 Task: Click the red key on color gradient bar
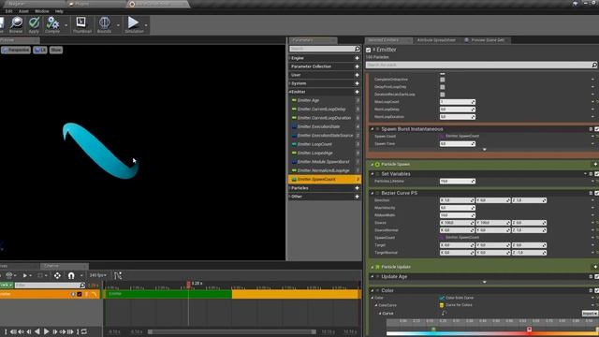point(529,329)
